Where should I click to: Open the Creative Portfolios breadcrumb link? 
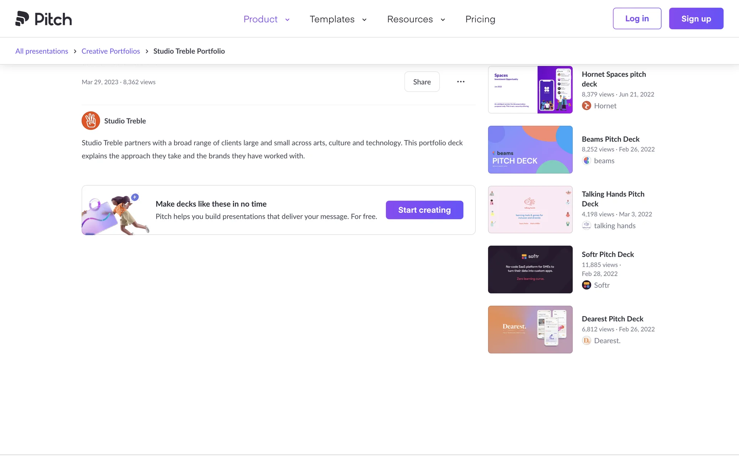110,51
